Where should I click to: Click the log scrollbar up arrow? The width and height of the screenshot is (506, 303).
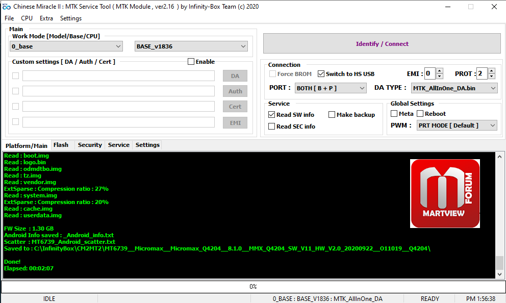499,157
